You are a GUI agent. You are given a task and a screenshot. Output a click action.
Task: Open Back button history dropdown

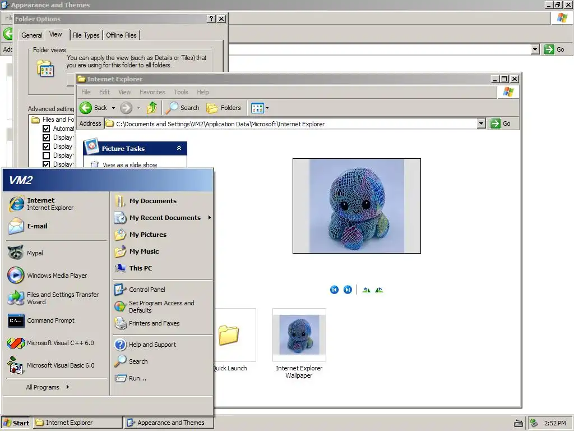[x=113, y=108]
